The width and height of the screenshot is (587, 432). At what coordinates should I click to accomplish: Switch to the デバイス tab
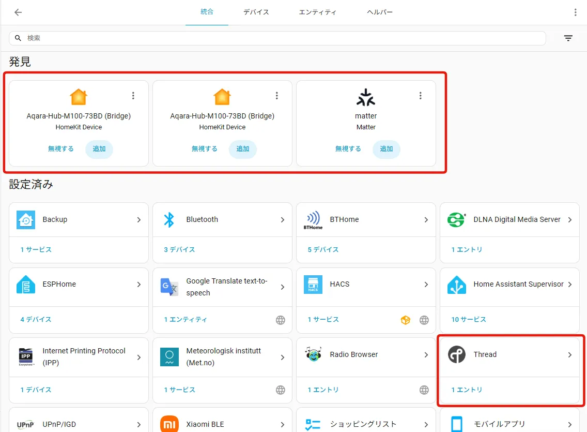click(x=256, y=12)
